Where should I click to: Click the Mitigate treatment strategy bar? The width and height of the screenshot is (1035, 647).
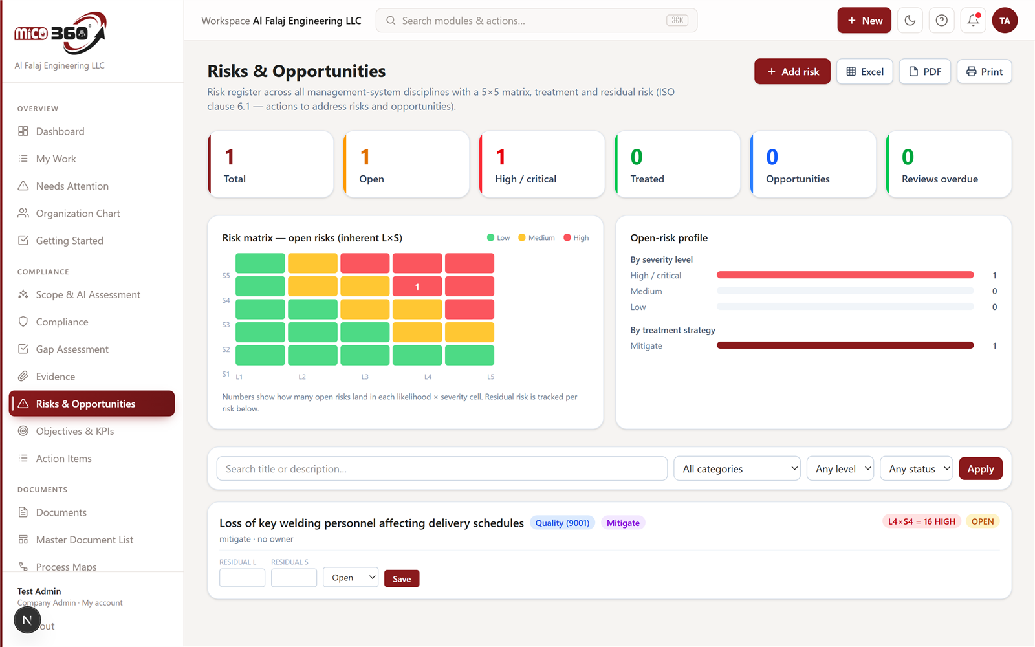(x=845, y=345)
